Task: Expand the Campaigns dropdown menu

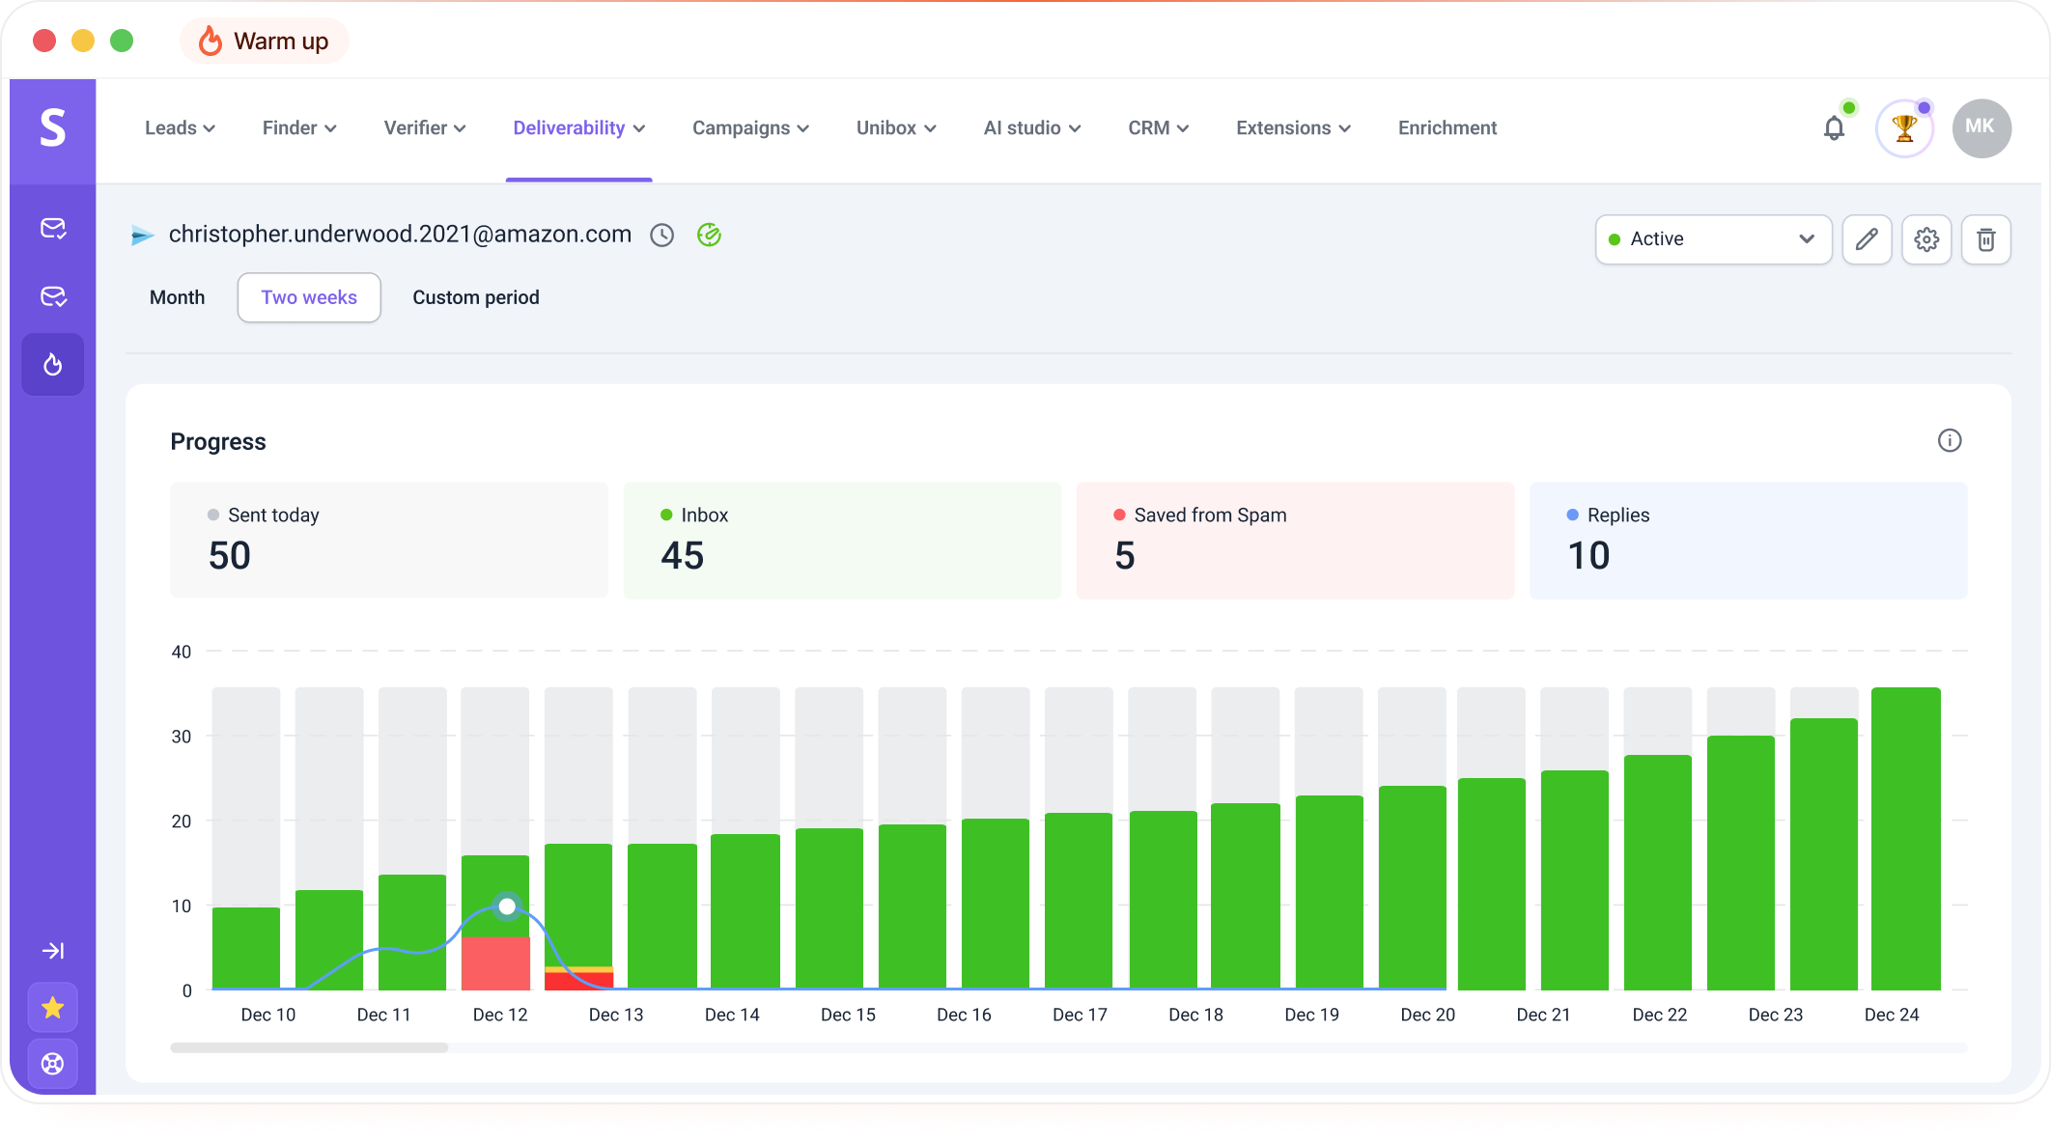Action: click(x=750, y=128)
